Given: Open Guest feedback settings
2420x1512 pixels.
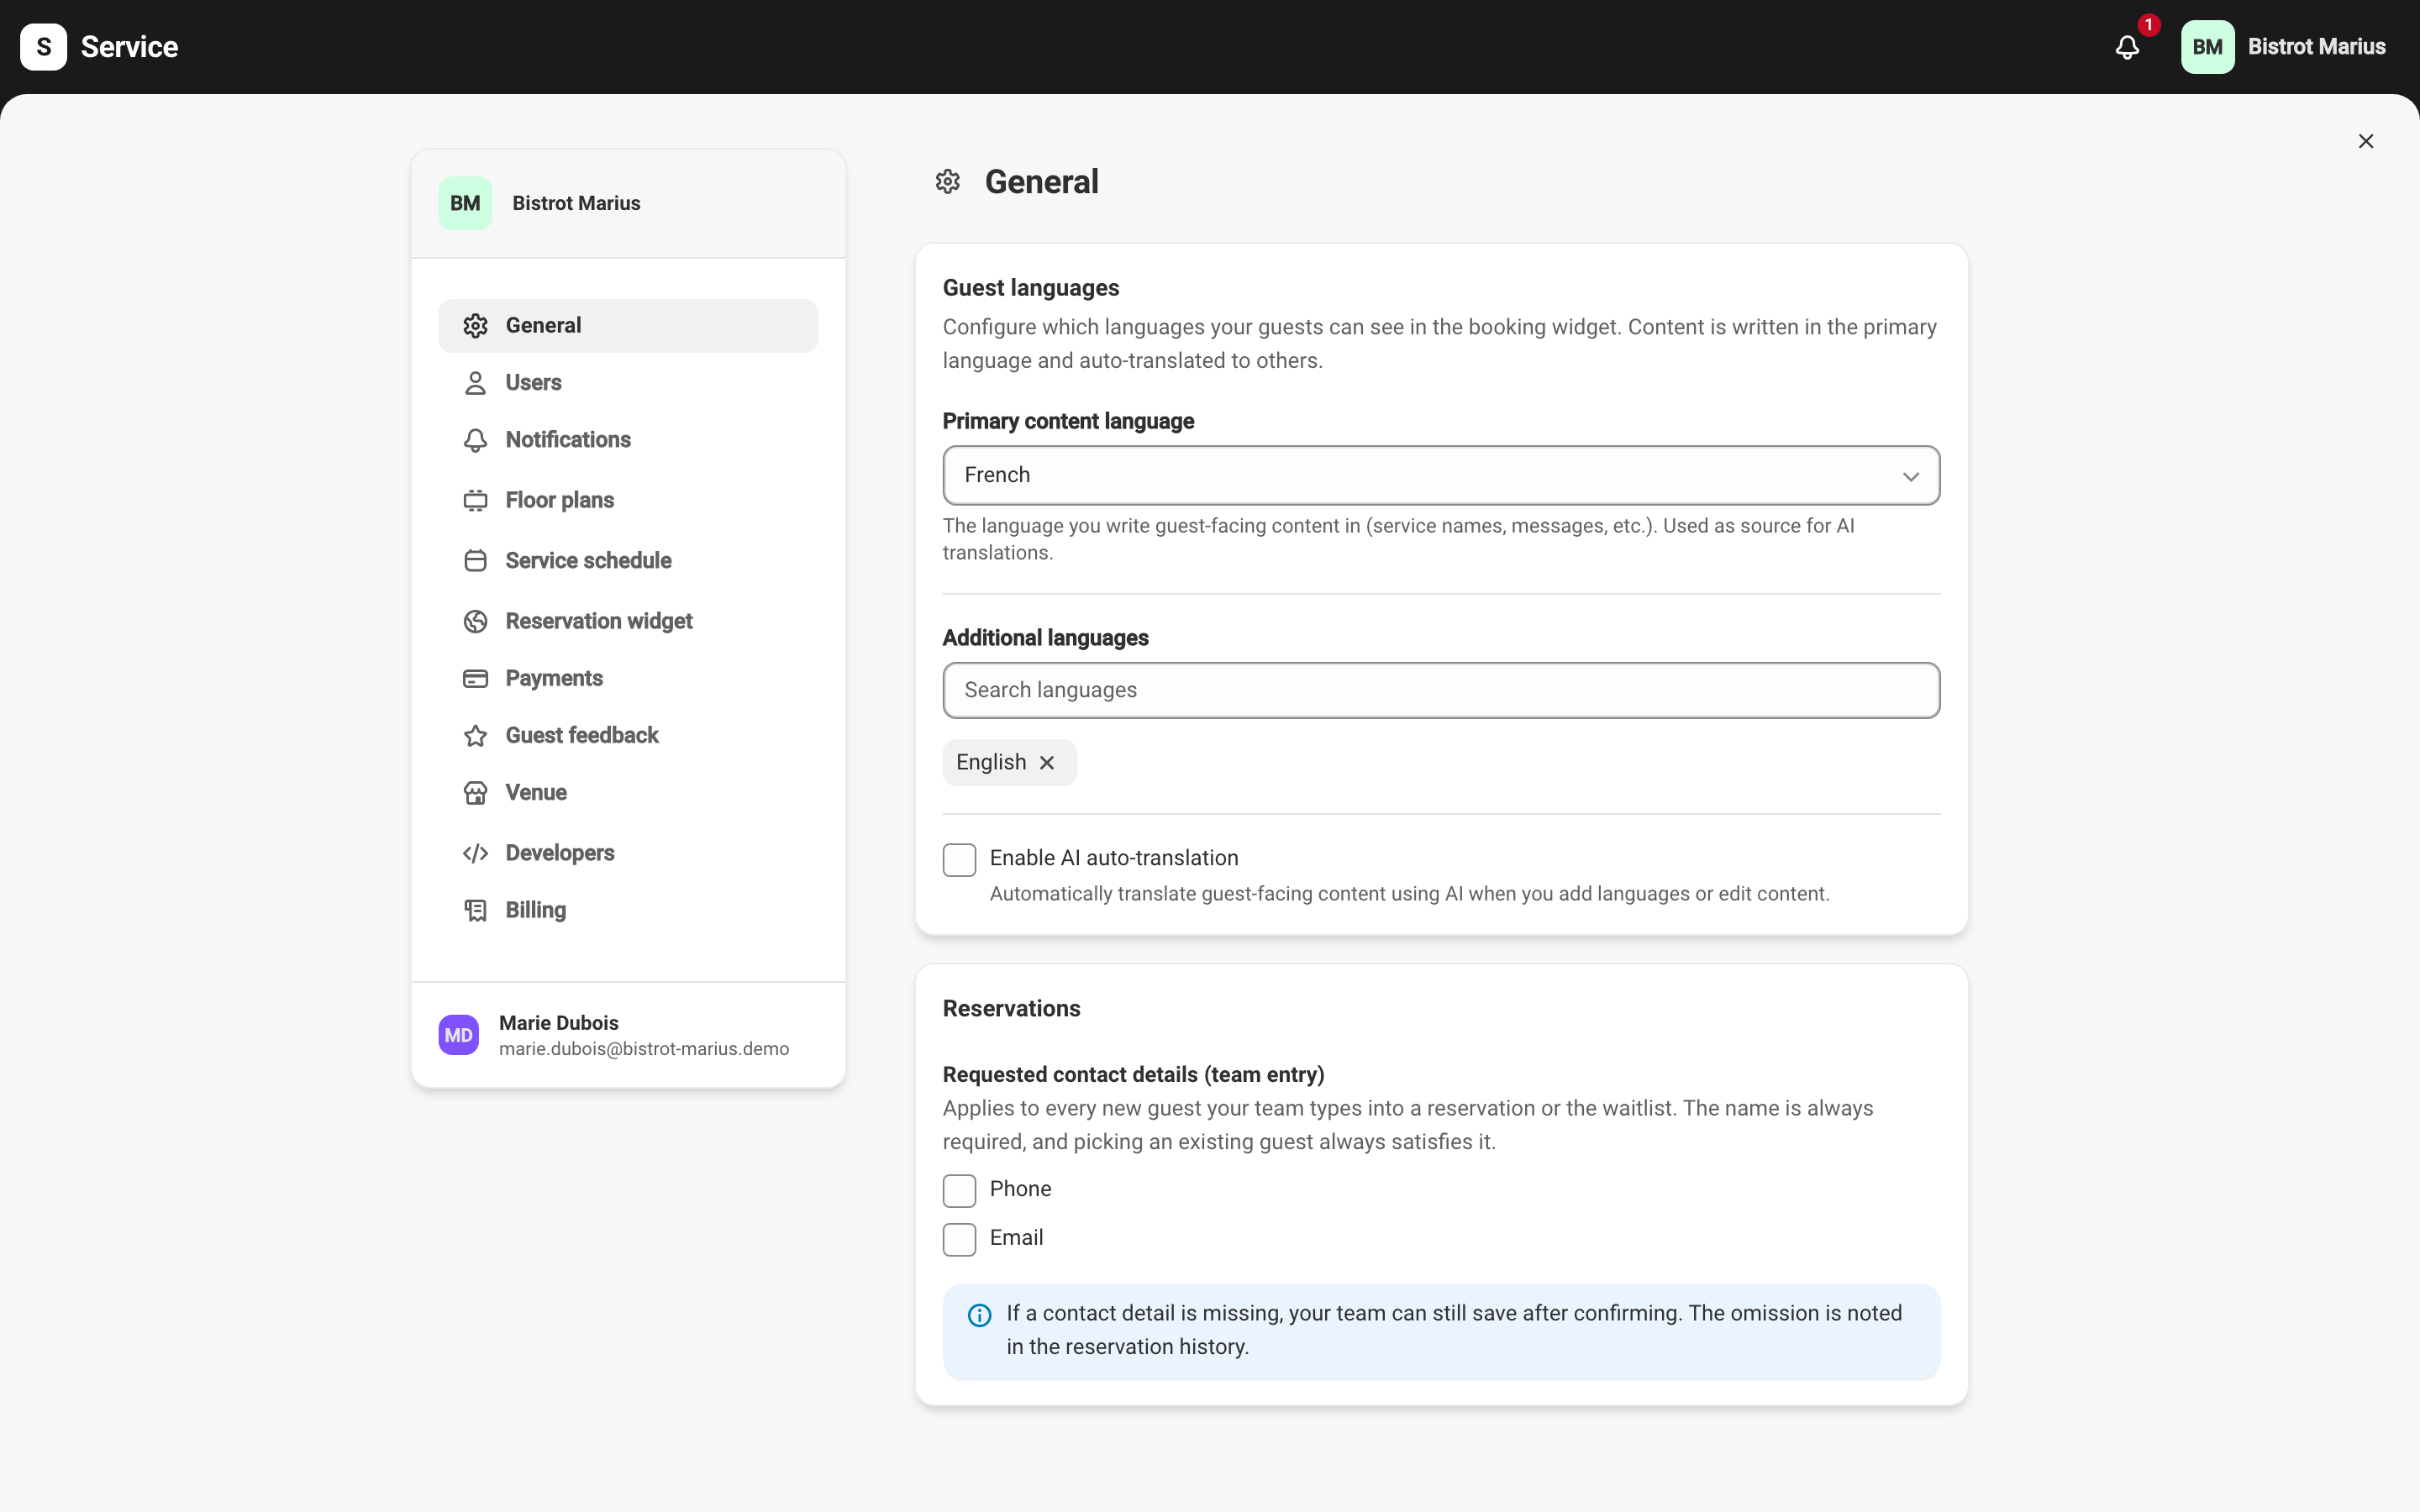Looking at the screenshot, I should point(628,736).
